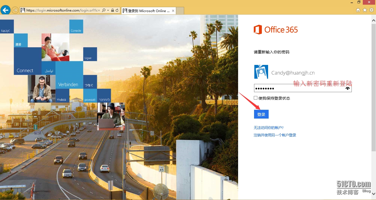Refresh the page with the reload icon
Viewport: 376px width, 200px height.
coord(117,10)
